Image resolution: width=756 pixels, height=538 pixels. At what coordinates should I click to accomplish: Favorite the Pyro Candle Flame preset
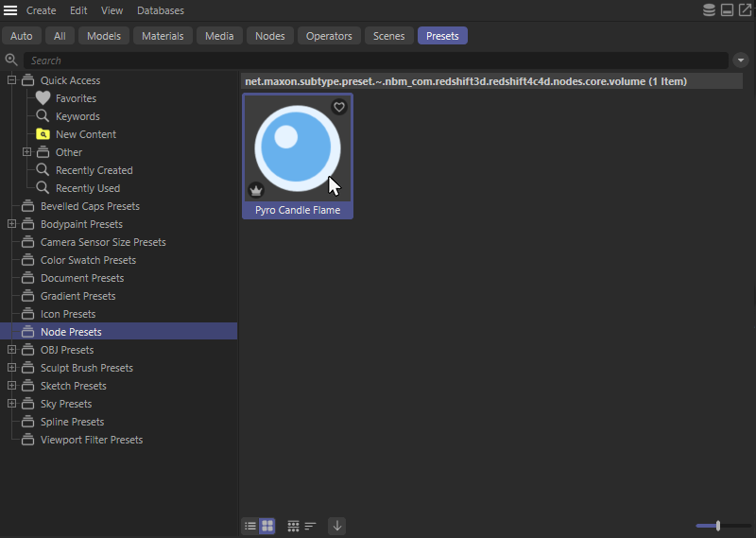coord(339,107)
